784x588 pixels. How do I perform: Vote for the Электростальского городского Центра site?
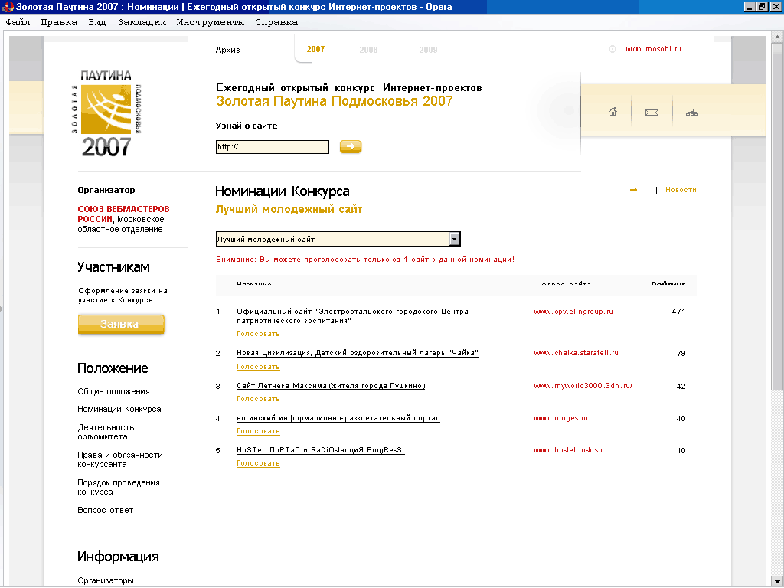coord(258,334)
